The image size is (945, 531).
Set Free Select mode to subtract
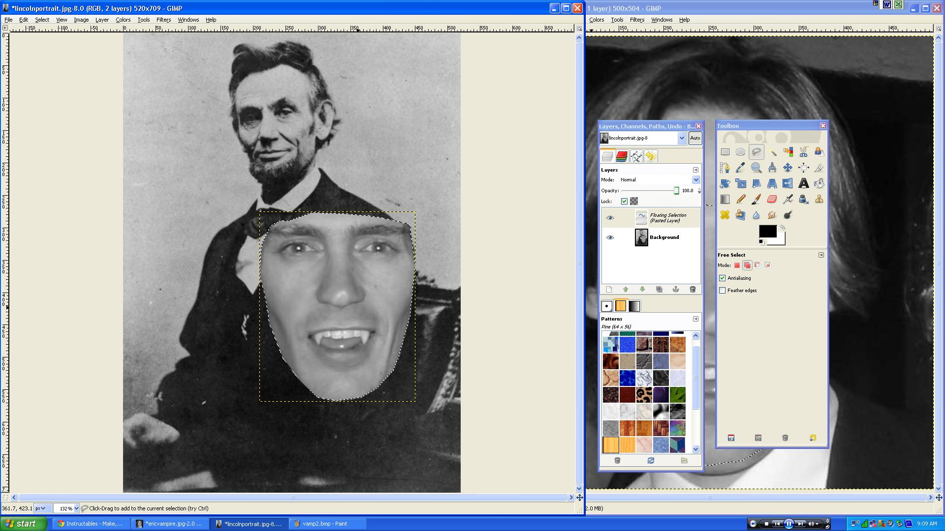point(757,265)
